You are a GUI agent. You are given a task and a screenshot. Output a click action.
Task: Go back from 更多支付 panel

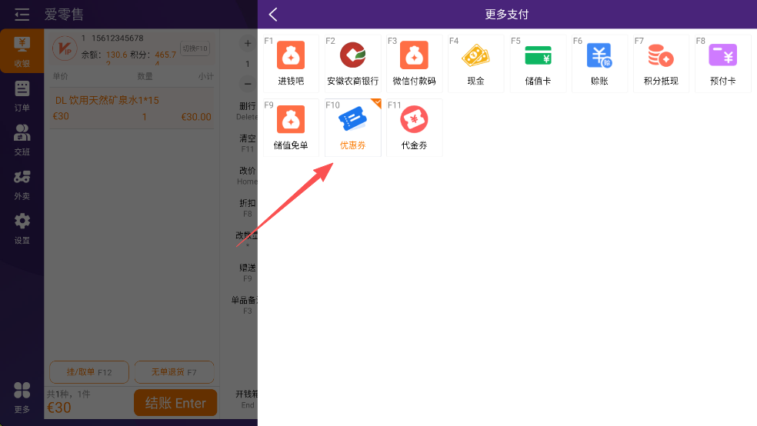(273, 15)
